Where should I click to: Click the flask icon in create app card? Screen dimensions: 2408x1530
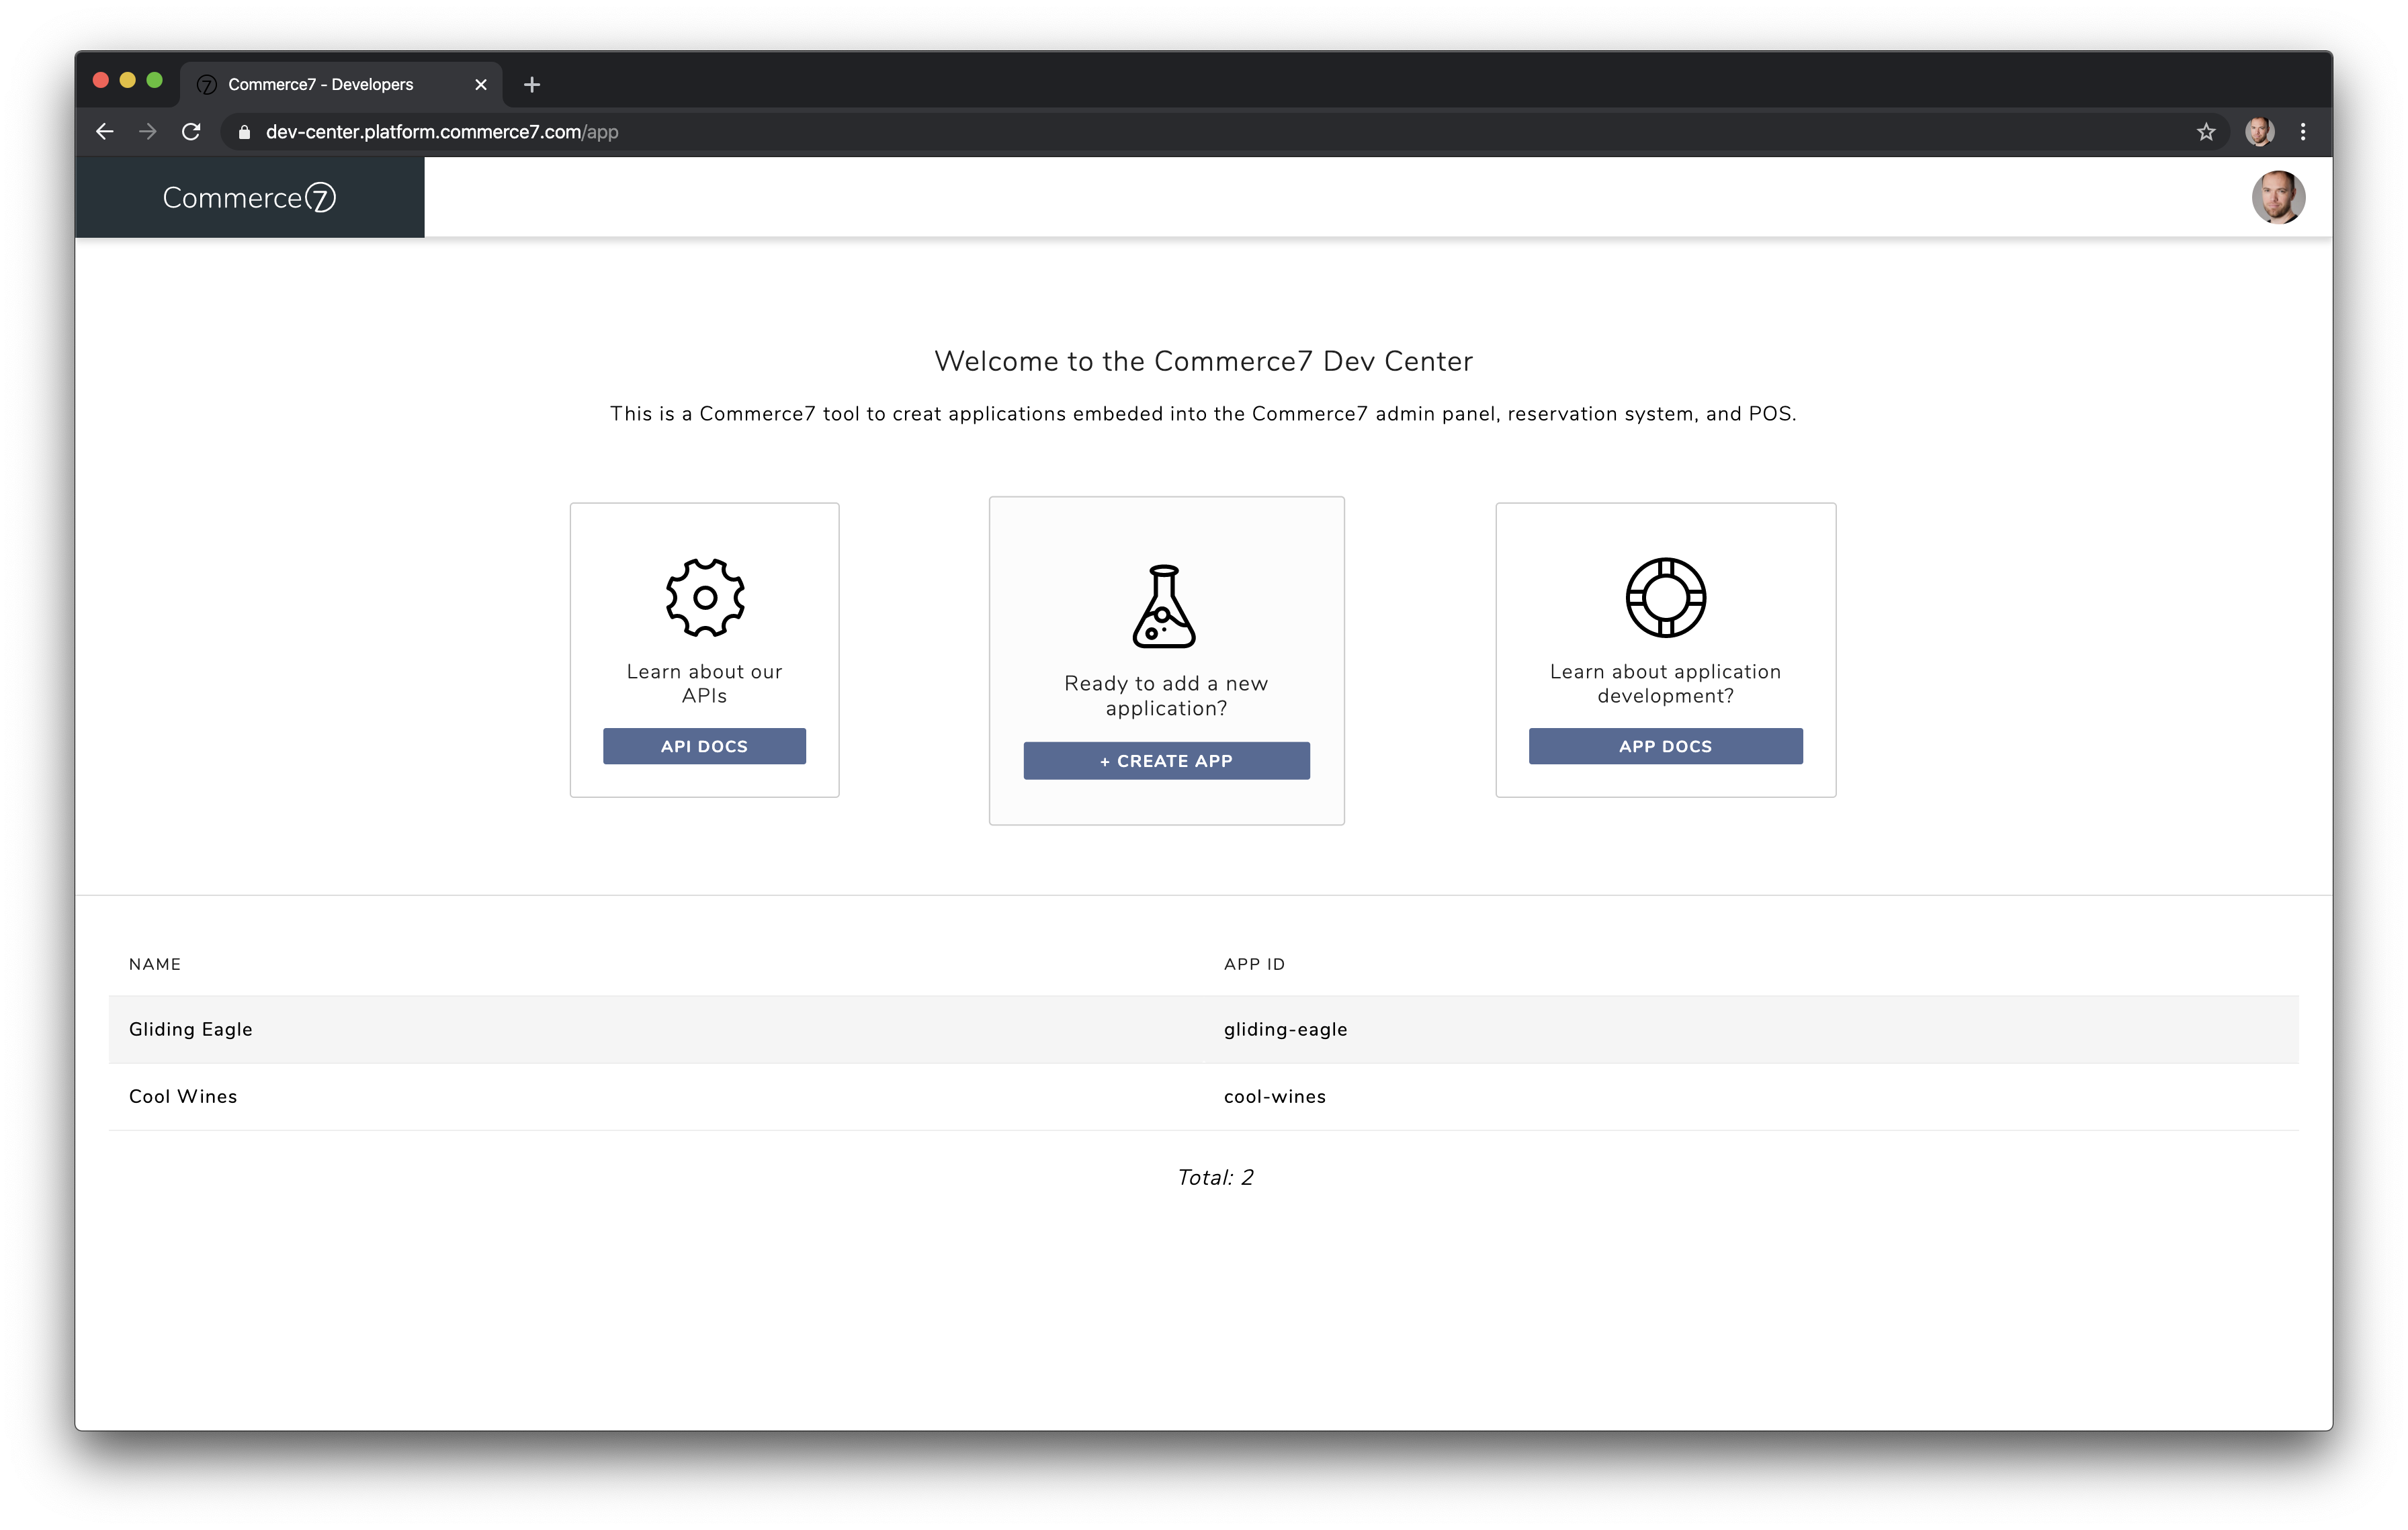1164,606
